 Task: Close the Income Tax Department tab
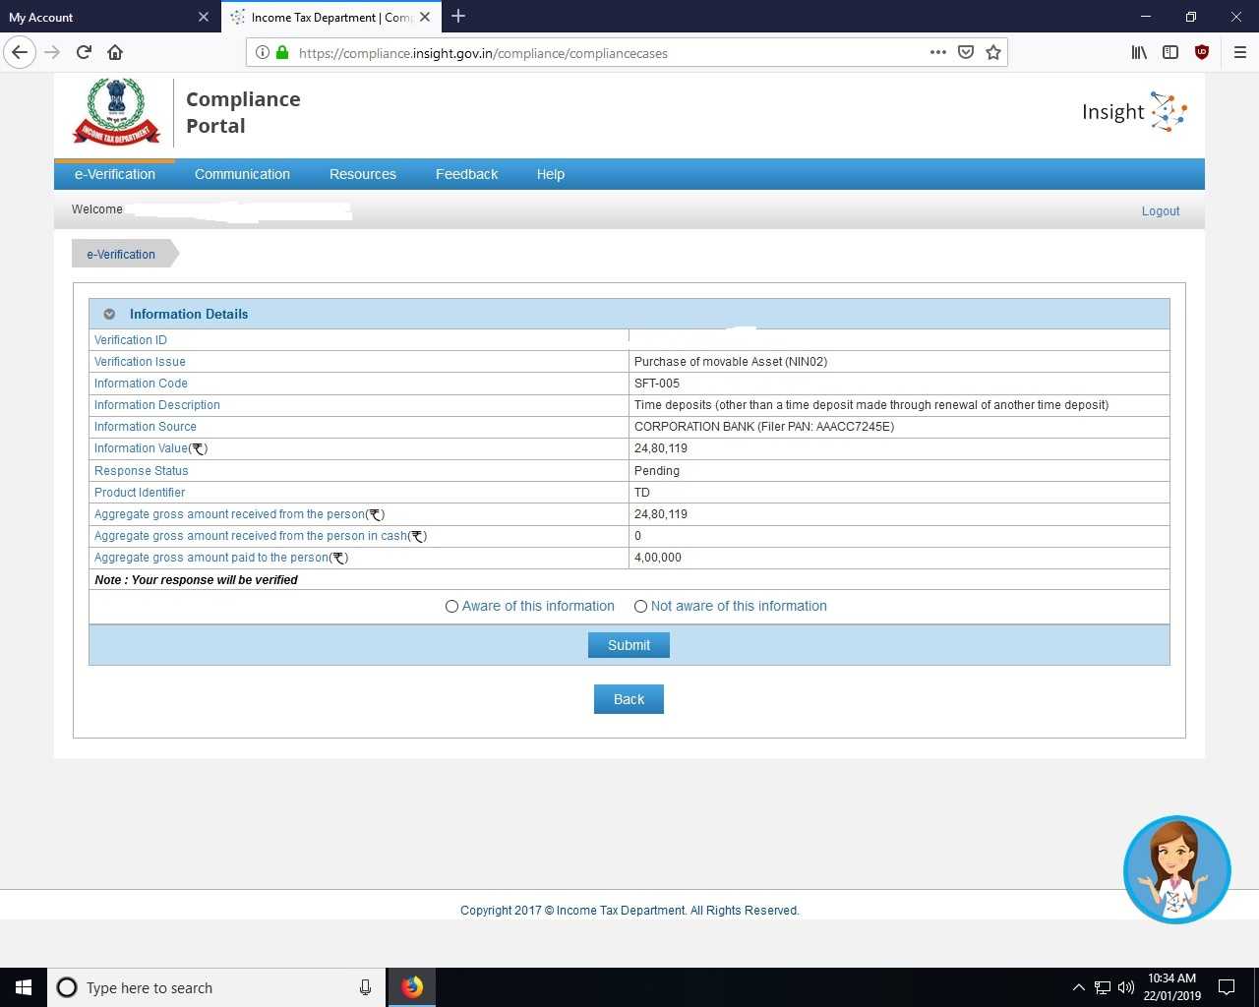click(x=425, y=17)
